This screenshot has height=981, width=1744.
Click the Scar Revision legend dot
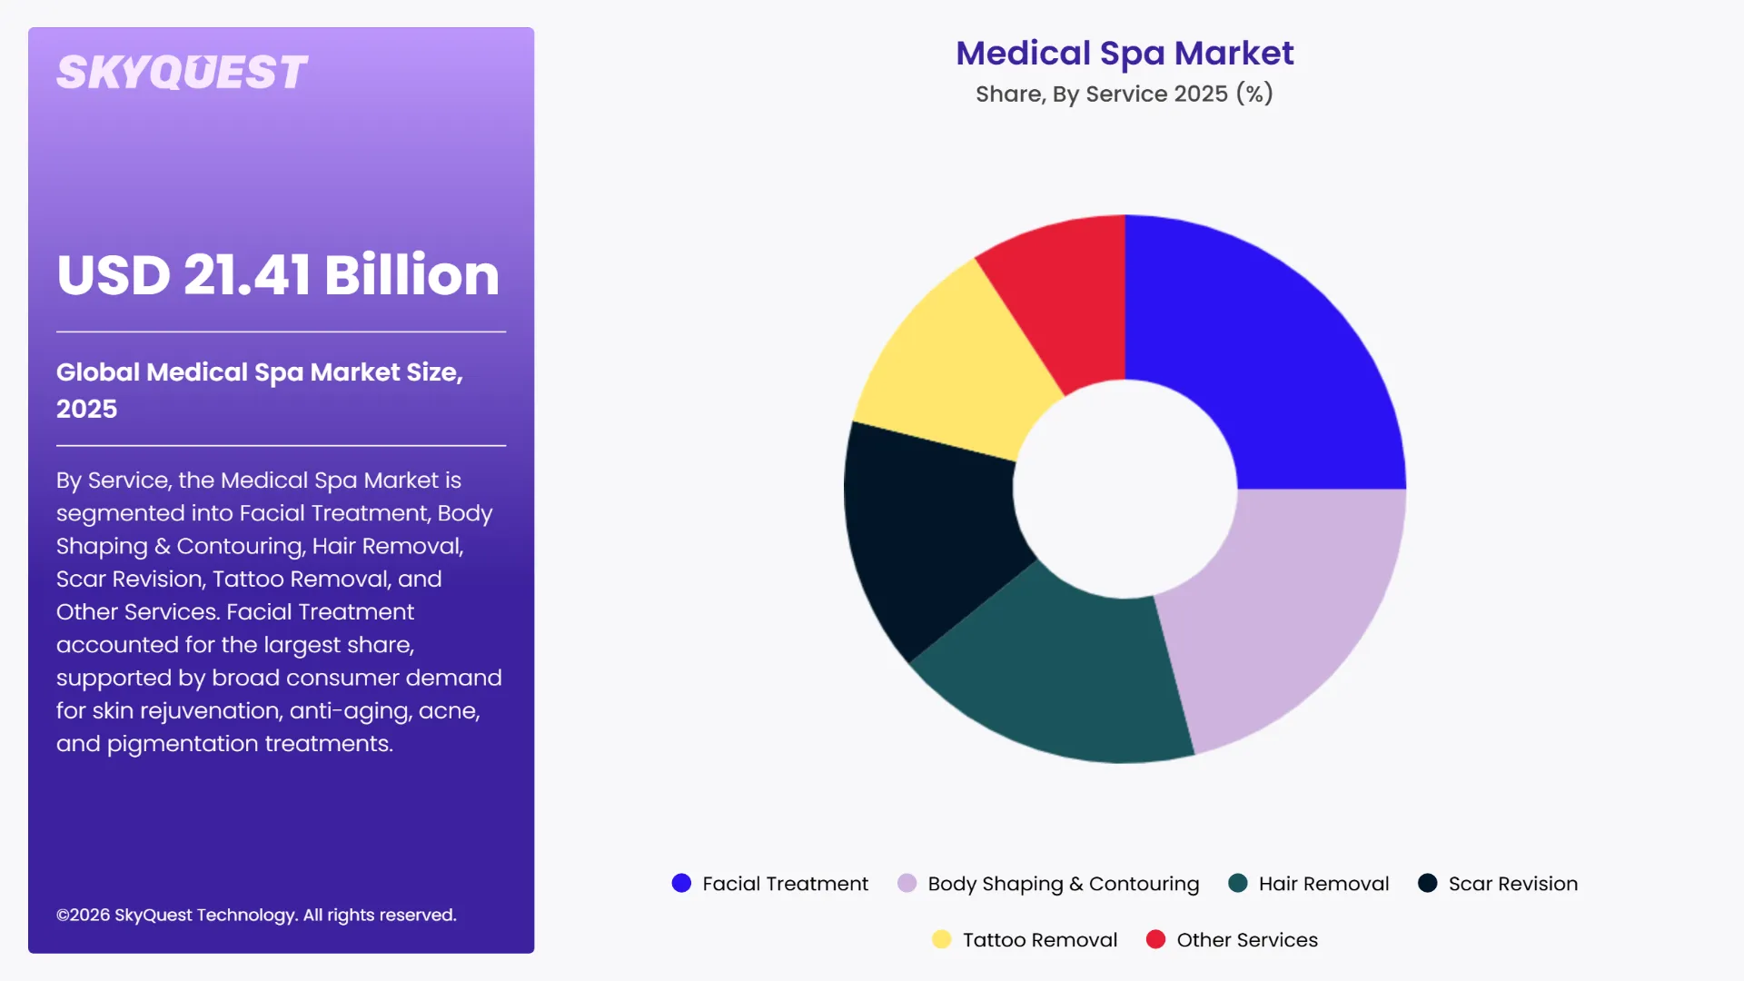tap(1427, 884)
